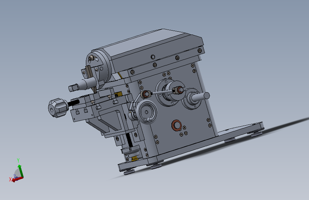Click the blue Z axis label of the triad
Screen dimensions: 309x200
(x=14, y=177)
